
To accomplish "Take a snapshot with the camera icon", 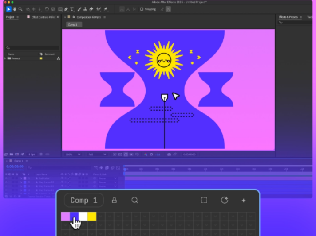I will (x=169, y=155).
